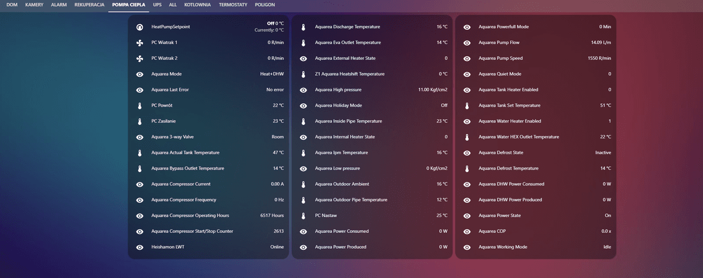Click the fan icon for PC Wiatrak 2
703x278 pixels.
[x=139, y=59]
